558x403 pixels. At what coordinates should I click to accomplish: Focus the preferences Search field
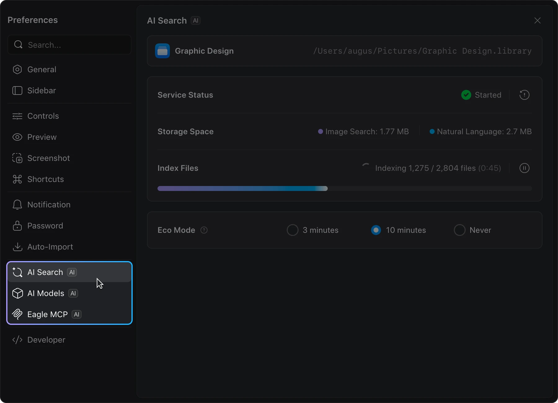pyautogui.click(x=74, y=45)
